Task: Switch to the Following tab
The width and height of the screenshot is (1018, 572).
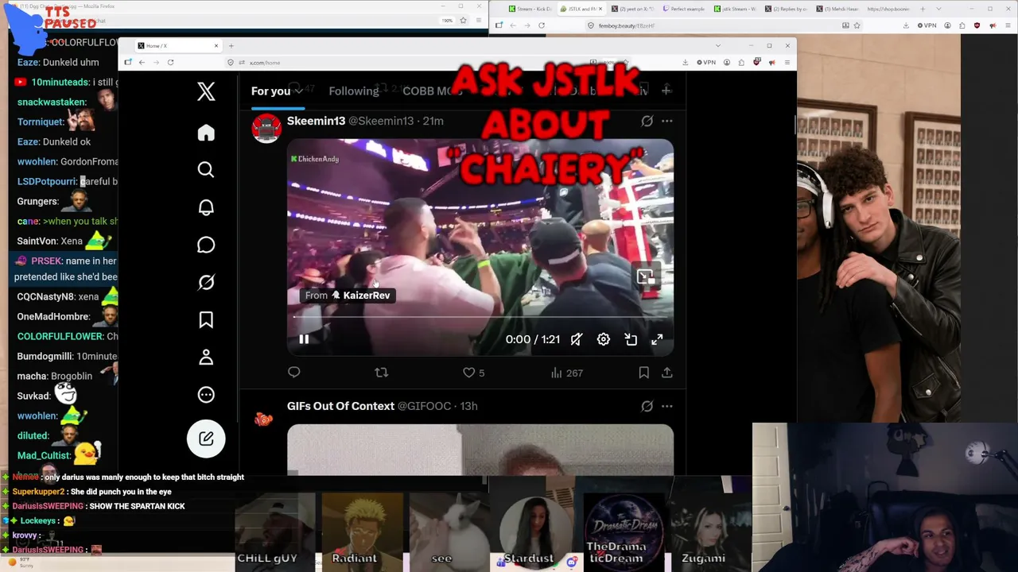Action: 354,91
